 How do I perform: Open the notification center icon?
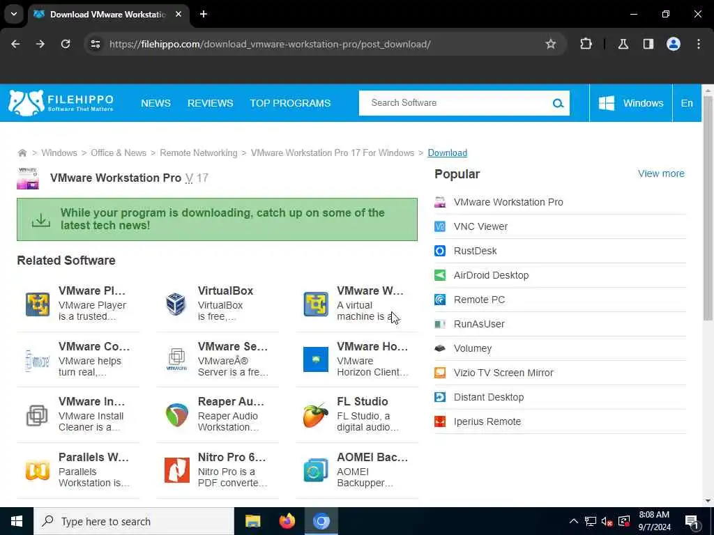pos(692,522)
